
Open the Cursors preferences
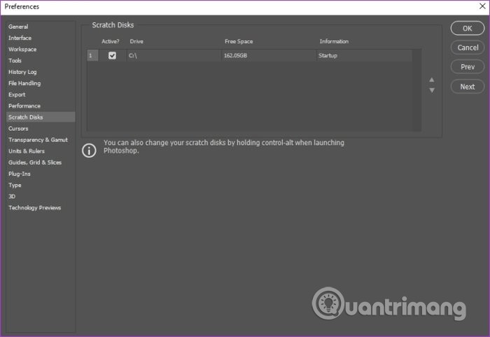pyautogui.click(x=18, y=129)
